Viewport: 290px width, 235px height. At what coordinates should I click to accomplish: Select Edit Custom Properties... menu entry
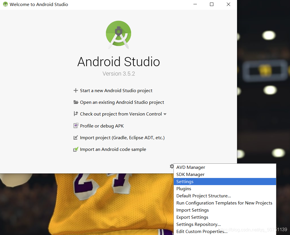pos(225,232)
